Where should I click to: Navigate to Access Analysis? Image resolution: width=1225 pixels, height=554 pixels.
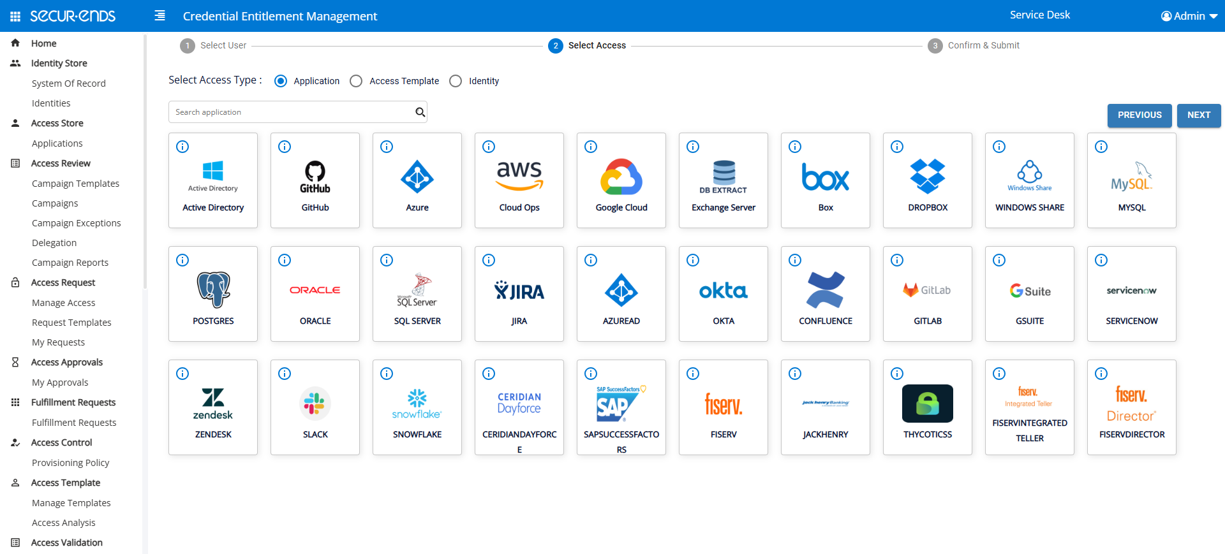(64, 523)
